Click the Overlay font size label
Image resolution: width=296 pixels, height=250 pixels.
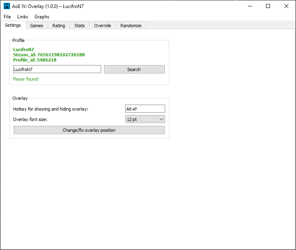click(x=30, y=119)
